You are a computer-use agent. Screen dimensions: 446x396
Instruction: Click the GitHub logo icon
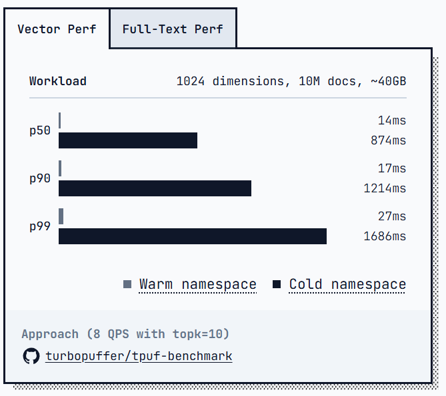pos(31,356)
